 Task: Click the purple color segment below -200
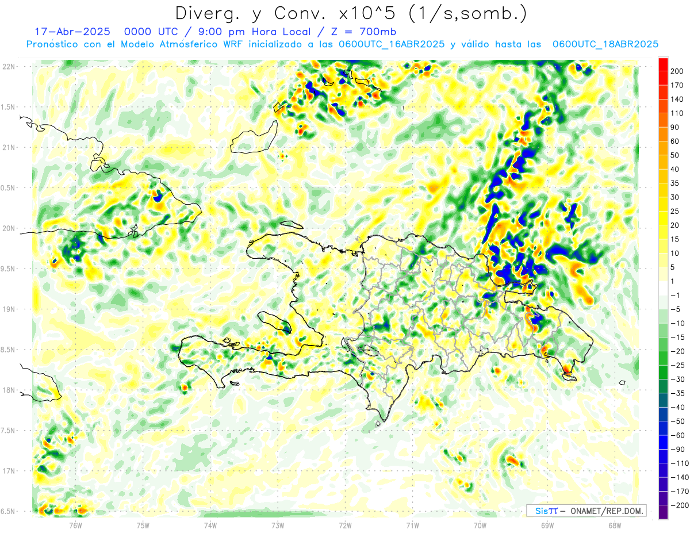pyautogui.click(x=664, y=512)
